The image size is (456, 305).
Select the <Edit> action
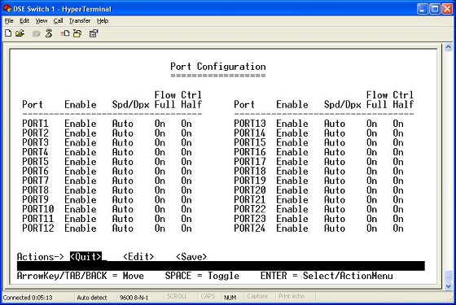[138, 256]
